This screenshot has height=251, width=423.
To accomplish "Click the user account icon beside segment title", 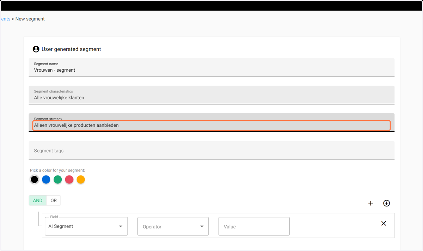I will 36,49.
